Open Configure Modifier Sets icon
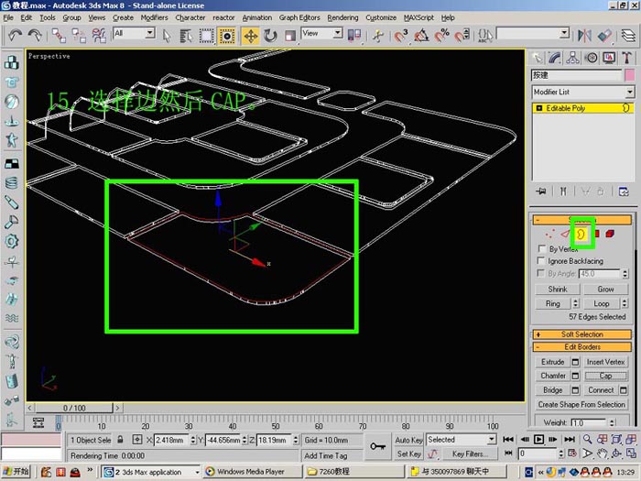 pos(624,191)
